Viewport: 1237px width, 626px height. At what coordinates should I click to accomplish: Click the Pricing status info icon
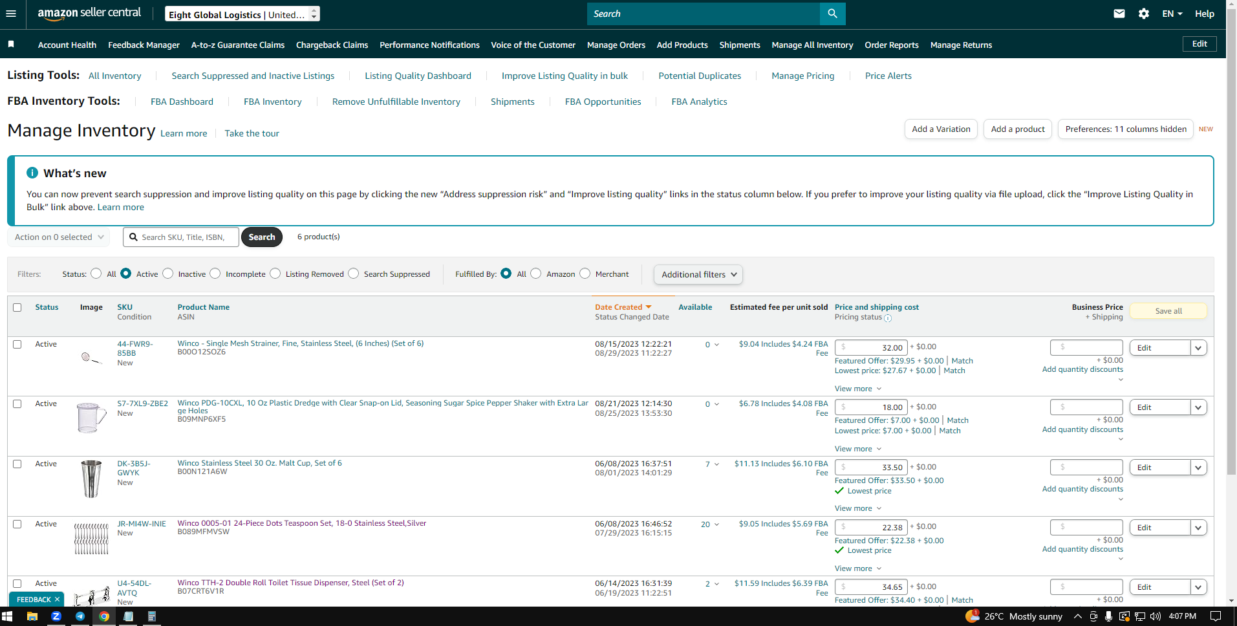888,318
